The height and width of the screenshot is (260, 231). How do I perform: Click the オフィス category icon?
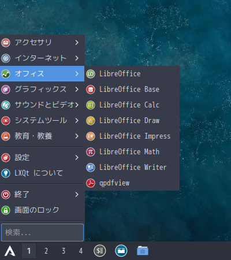[x=6, y=74]
